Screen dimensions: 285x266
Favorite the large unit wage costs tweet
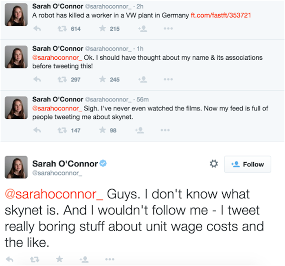59,259
